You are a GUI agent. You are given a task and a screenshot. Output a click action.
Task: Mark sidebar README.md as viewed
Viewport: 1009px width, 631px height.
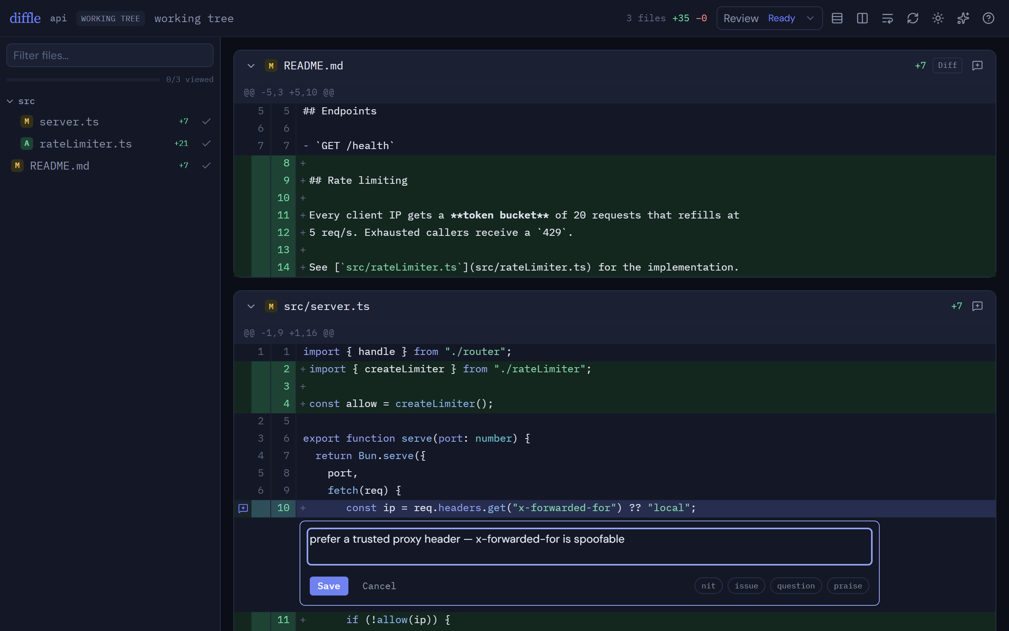[x=207, y=166]
